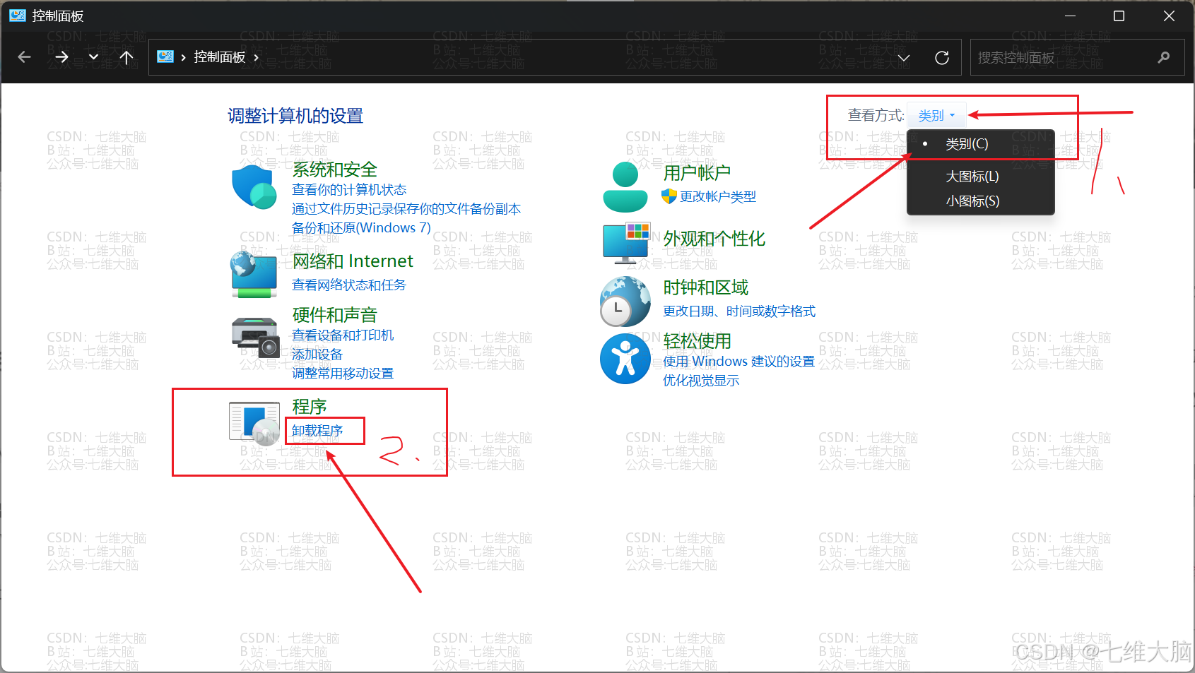Maximize the Control Panel window
The image size is (1195, 673).
1119,16
